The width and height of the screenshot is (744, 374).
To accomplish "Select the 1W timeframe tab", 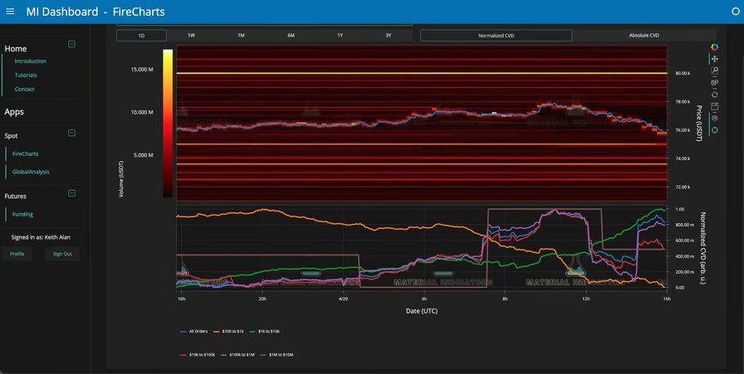I will [x=191, y=36].
